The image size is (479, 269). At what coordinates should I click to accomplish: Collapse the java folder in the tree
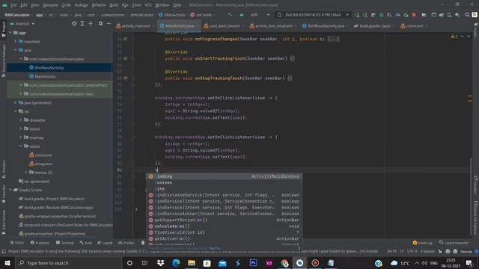coord(16,50)
